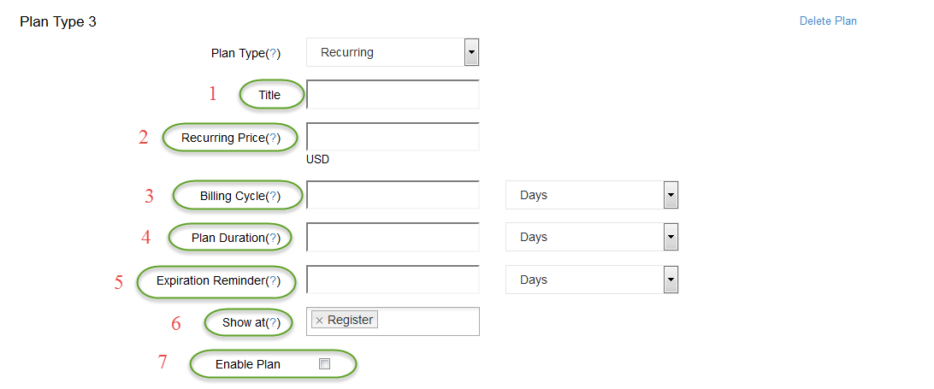This screenshot has width=934, height=389.
Task: Click the Expiration Reminder number field
Action: pos(393,280)
